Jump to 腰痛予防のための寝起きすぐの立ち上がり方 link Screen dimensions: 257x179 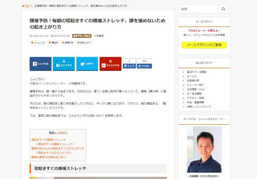pyautogui.click(x=58, y=149)
